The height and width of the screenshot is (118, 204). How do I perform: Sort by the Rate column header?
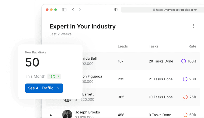coord(192,46)
